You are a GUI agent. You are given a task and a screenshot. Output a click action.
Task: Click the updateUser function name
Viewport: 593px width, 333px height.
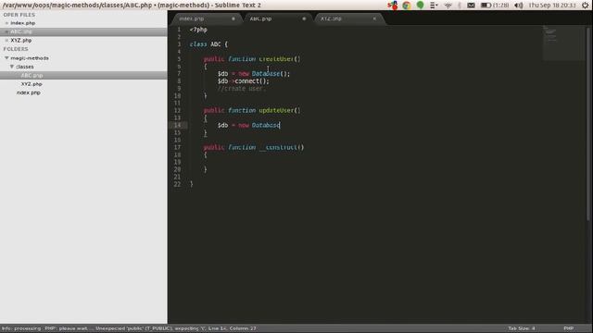pyautogui.click(x=276, y=111)
